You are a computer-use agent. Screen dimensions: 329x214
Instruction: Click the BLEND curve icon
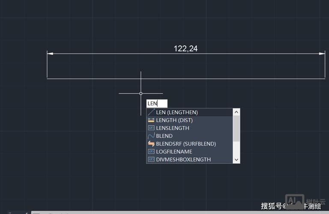[x=151, y=136]
